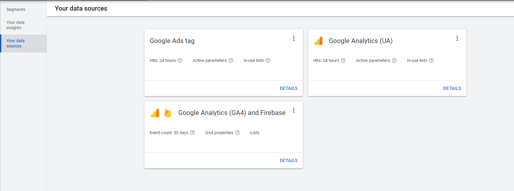This screenshot has width=514, height=191.
Task: Click help icon next to Hits: 24 hours in Google Ads tag card
Action: tap(180, 60)
